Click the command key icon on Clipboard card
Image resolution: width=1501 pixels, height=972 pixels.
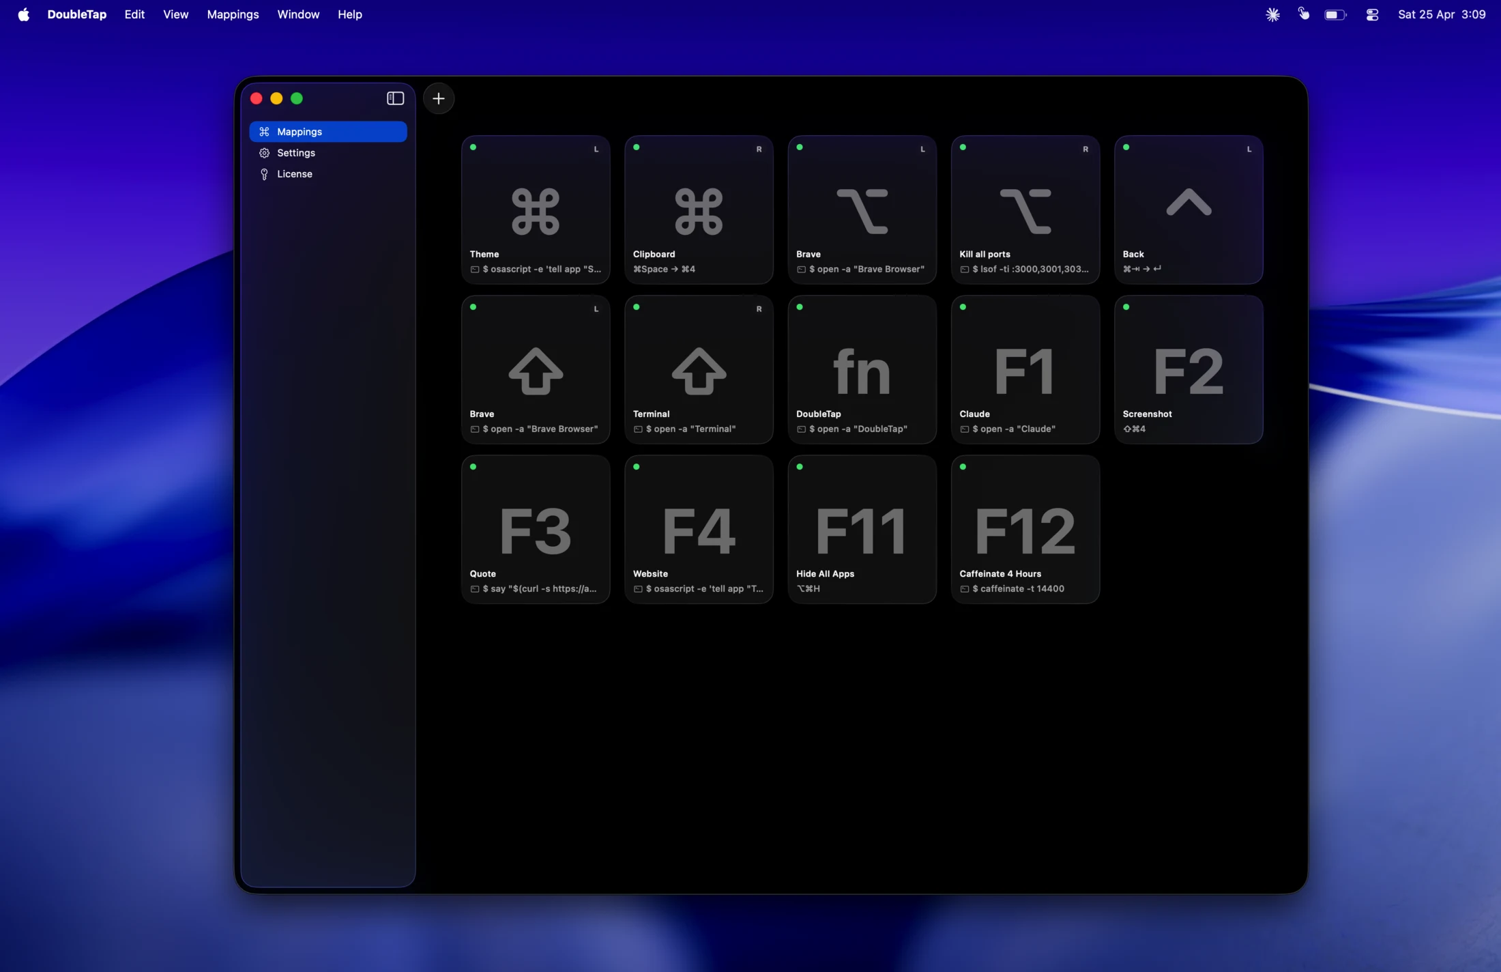point(699,212)
